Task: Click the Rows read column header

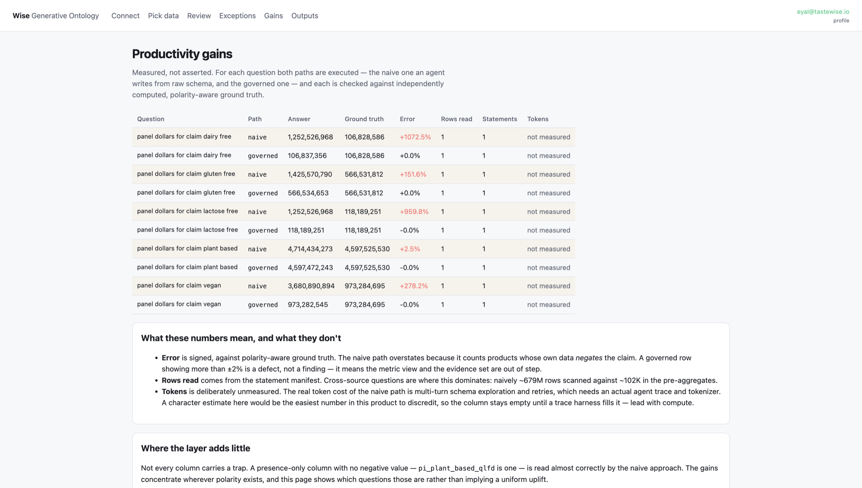Action: (456, 119)
